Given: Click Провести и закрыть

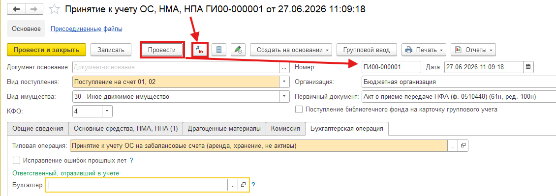Looking at the screenshot, I should (x=46, y=50).
